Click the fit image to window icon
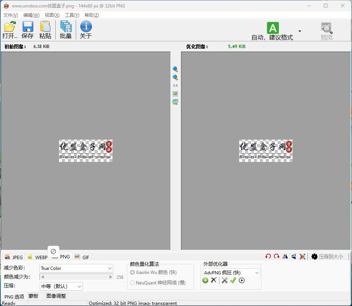352x306 pixels. pyautogui.click(x=175, y=93)
